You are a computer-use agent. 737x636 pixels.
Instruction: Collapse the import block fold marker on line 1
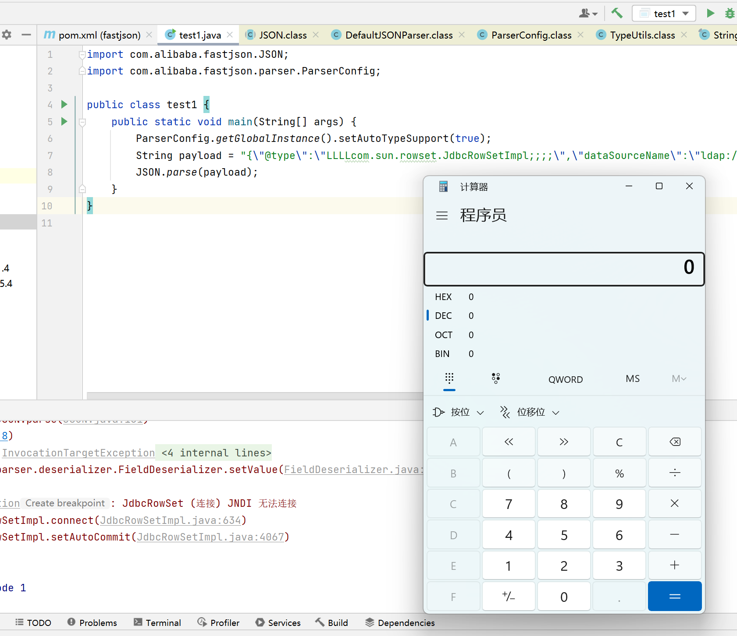(x=82, y=55)
